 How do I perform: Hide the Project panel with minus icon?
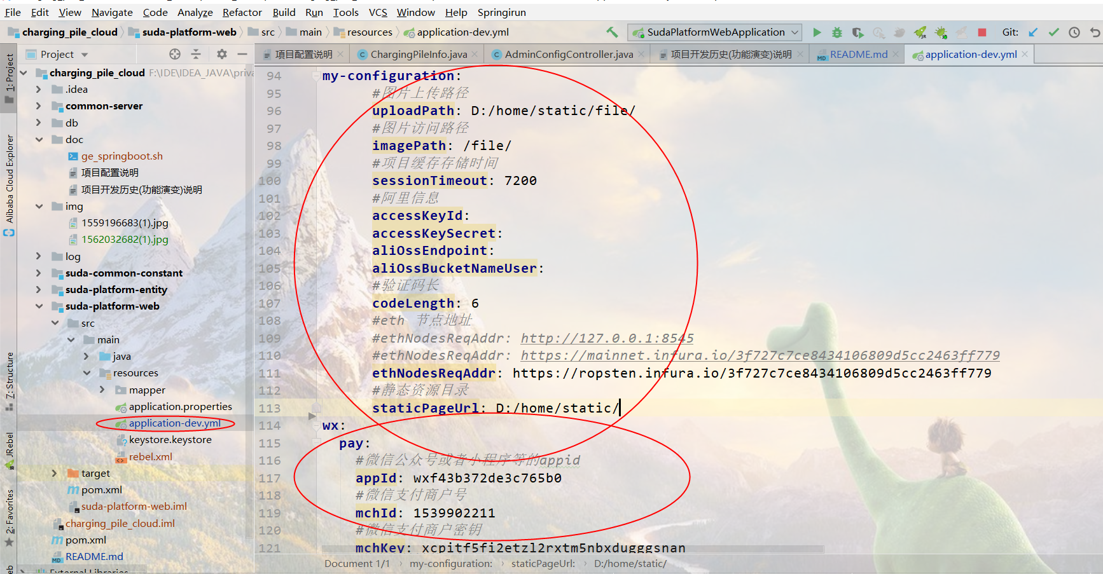tap(242, 54)
